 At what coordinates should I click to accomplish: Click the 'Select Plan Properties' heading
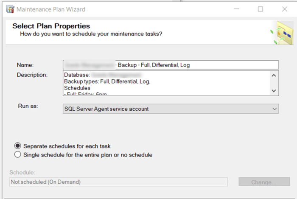click(51, 26)
